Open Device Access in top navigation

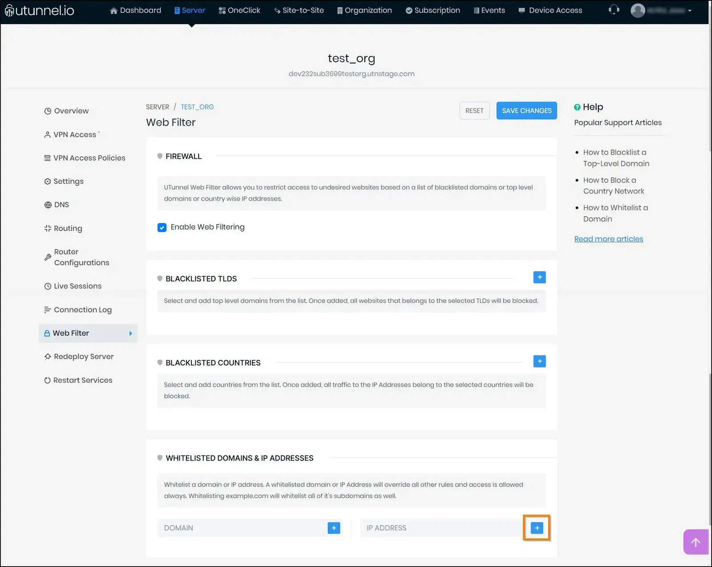point(550,10)
